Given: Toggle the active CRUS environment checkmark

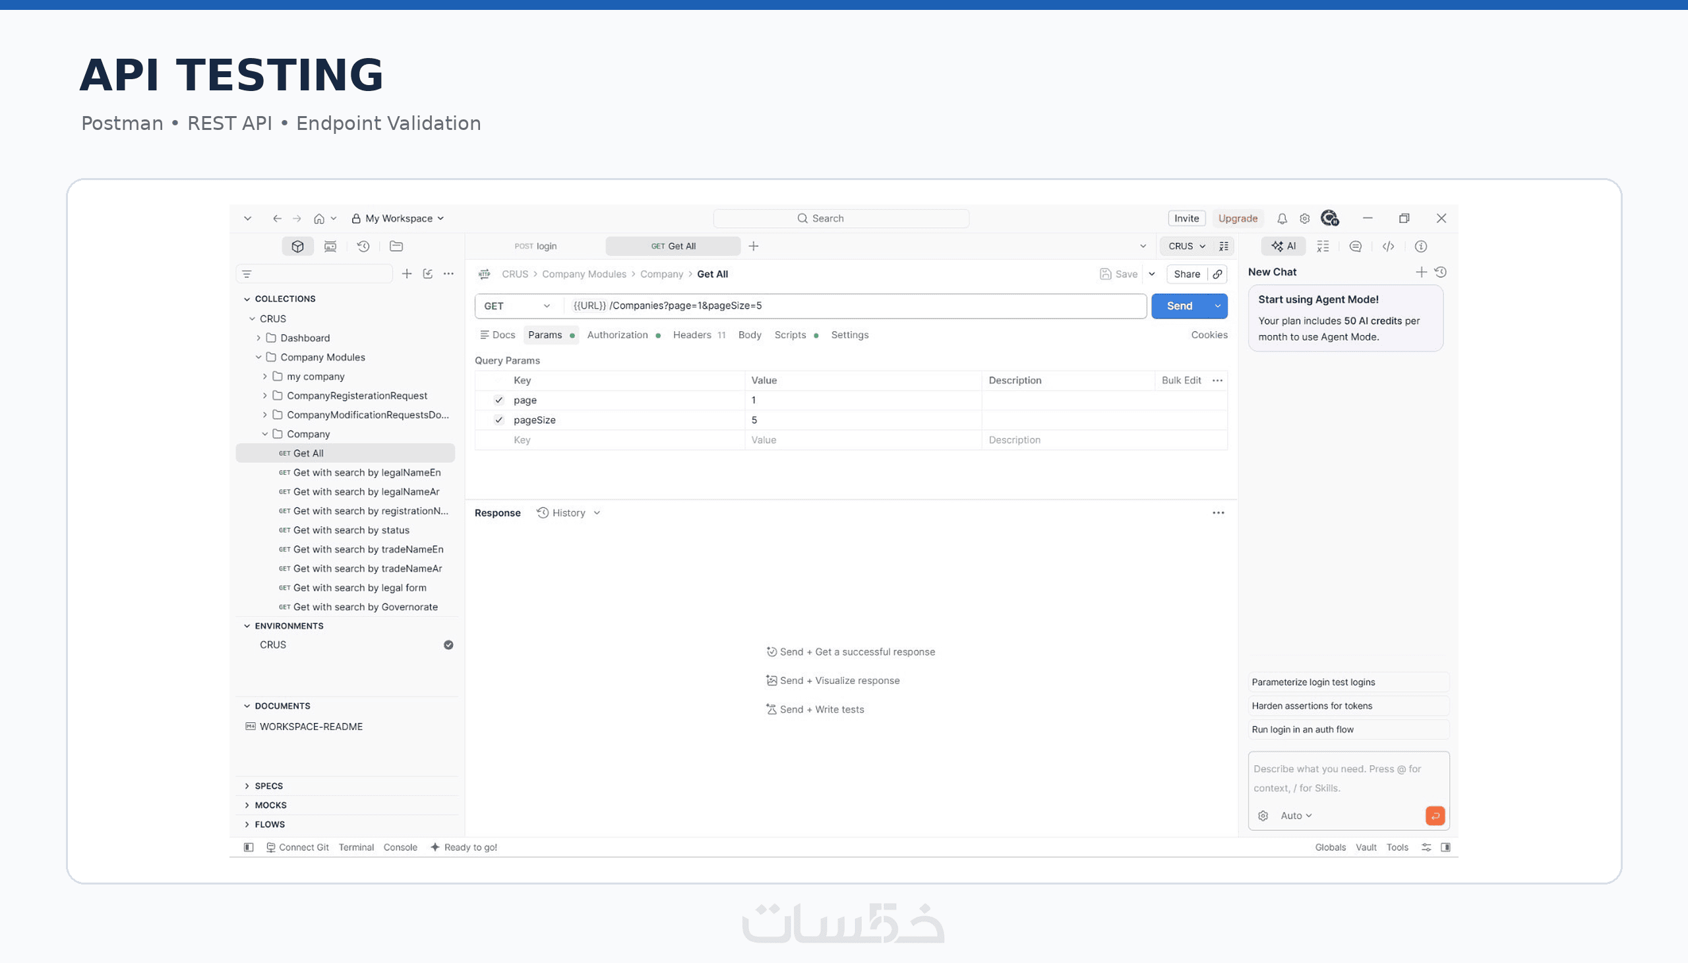Looking at the screenshot, I should pyautogui.click(x=448, y=645).
